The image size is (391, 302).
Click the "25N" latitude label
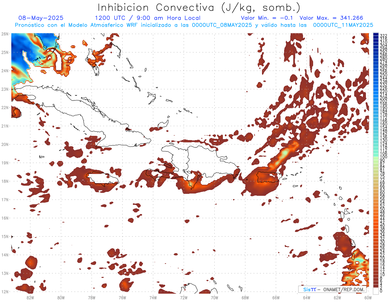[5, 52]
